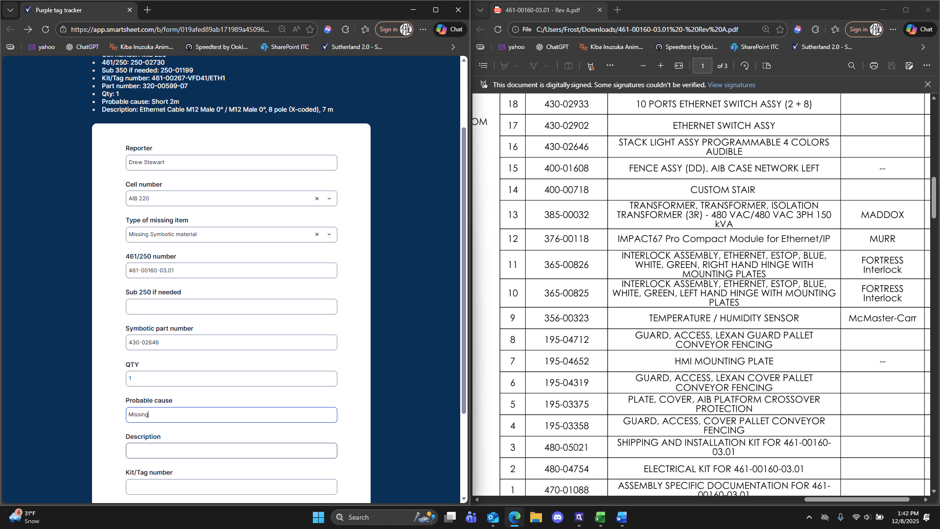This screenshot has width=940, height=529.
Task: Clear the Cell number AIB 220 selection
Action: [317, 198]
